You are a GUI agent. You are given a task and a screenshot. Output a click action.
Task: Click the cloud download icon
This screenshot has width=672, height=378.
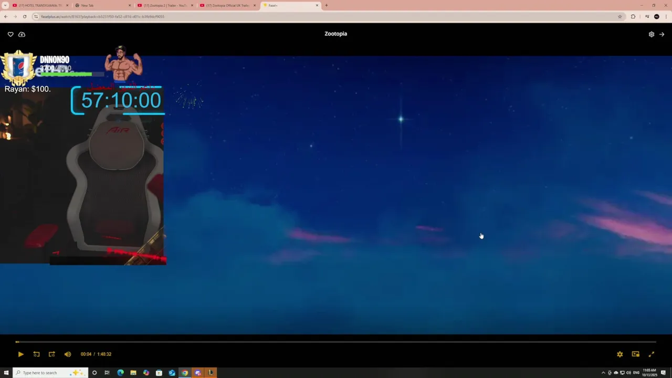(x=22, y=34)
